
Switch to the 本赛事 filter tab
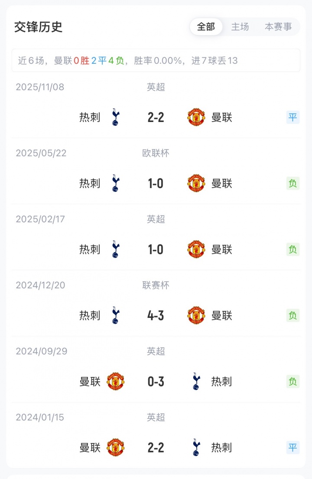(278, 27)
